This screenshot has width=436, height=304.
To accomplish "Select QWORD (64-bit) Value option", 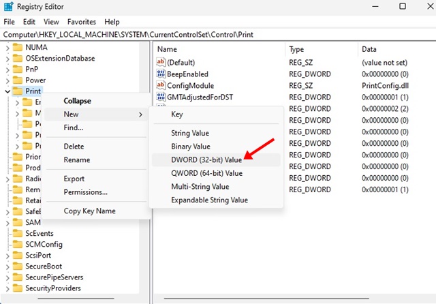I will pos(216,173).
